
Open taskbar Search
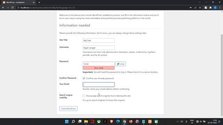point(73,122)
